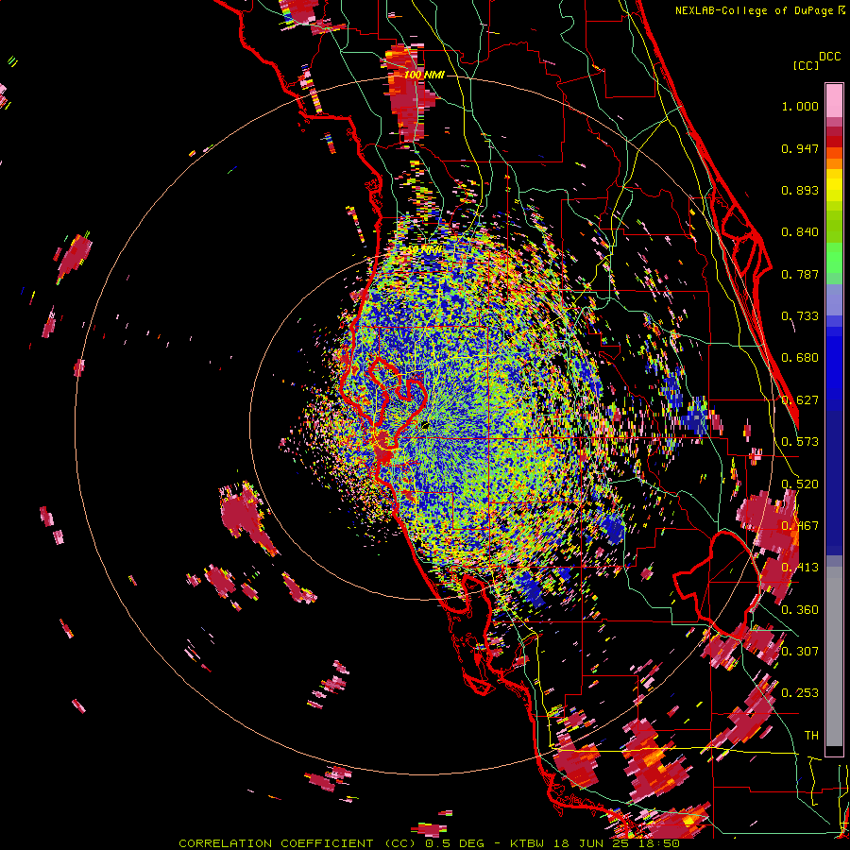Select the 0.360 scale value
This screenshot has width=850, height=850.
pyautogui.click(x=800, y=610)
